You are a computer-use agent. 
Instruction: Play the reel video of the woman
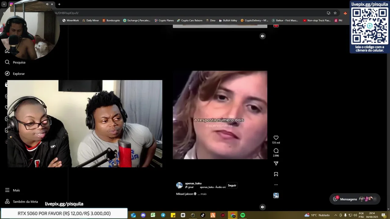click(220, 115)
